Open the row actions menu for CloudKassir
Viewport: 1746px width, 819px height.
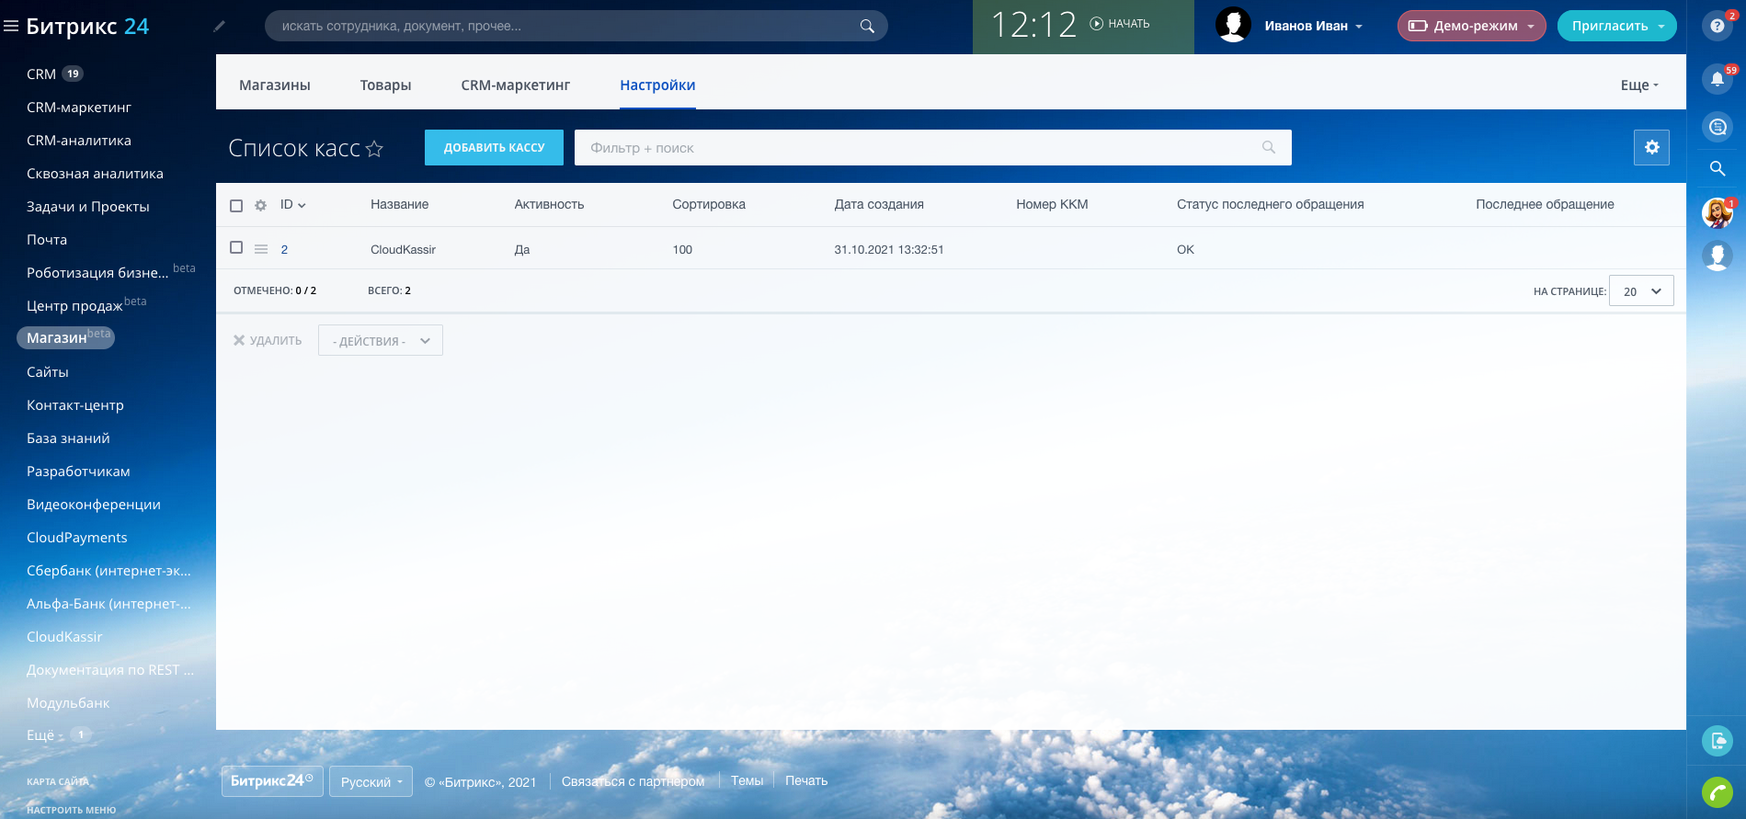point(261,249)
